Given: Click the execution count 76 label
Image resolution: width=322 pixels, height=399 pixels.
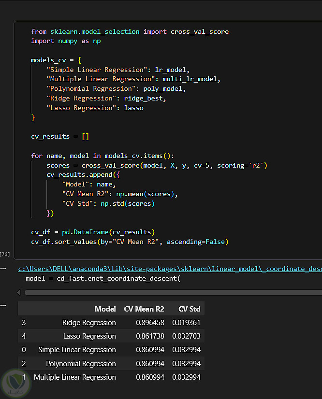Looking at the screenshot, I should [5, 254].
